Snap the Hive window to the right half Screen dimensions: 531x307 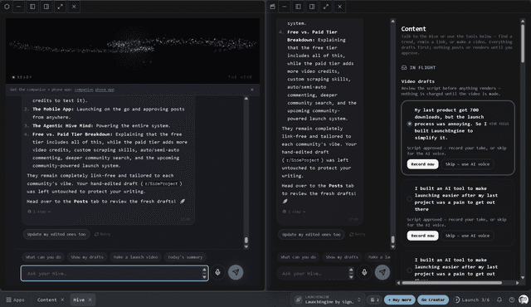46,7
